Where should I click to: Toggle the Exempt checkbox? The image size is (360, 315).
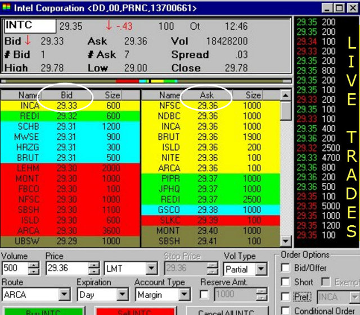326,282
